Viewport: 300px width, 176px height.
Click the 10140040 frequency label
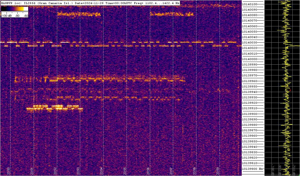click(250, 37)
